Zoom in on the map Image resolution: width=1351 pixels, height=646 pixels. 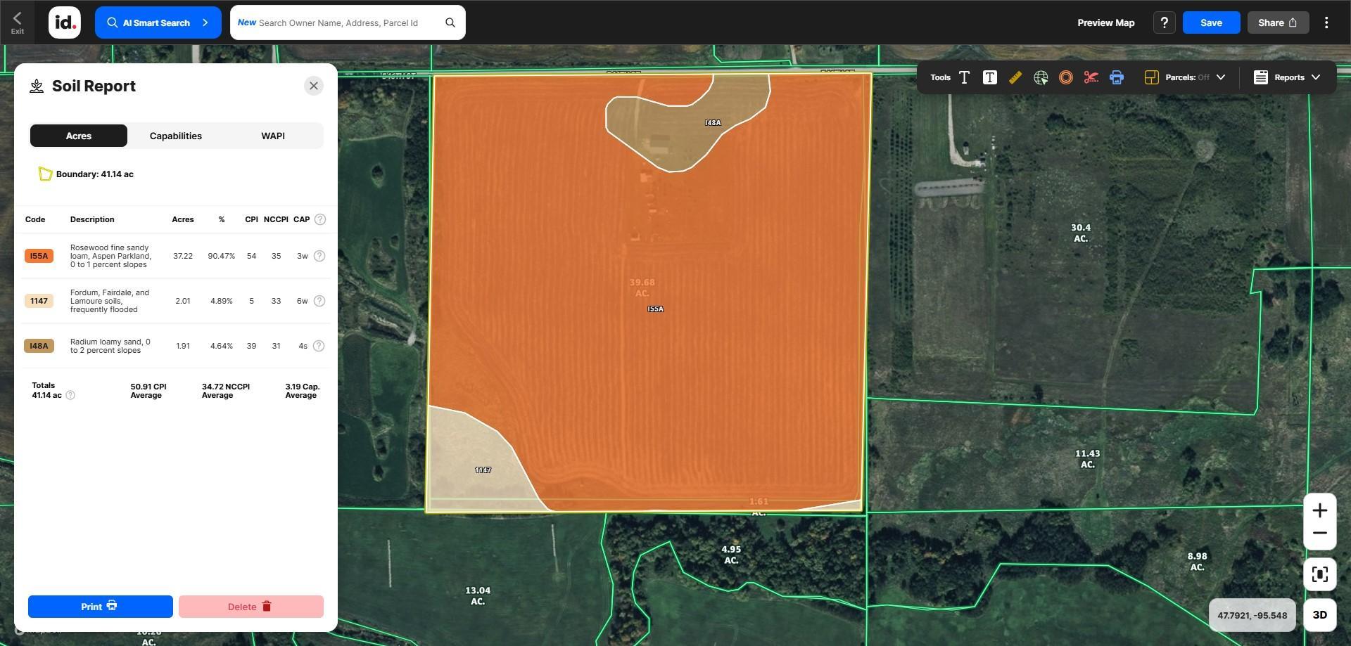[x=1319, y=510]
